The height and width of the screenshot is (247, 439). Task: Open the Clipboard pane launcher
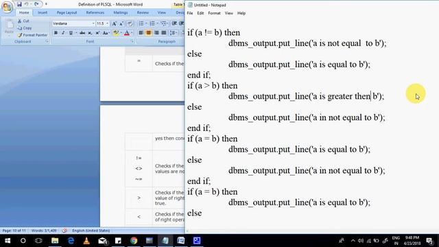point(47,41)
